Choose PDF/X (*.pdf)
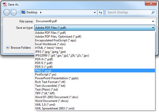The image size is (159, 112). [95, 67]
